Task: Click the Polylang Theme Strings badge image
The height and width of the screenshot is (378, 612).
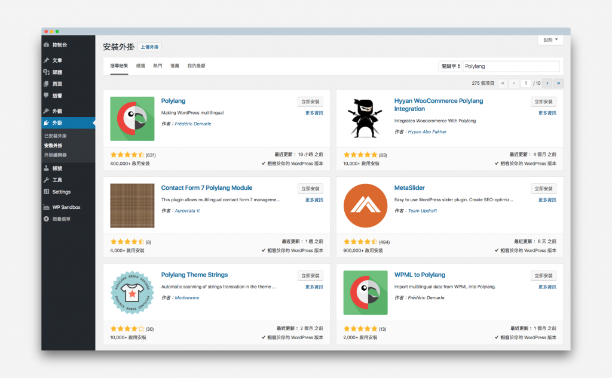Action: coord(132,293)
